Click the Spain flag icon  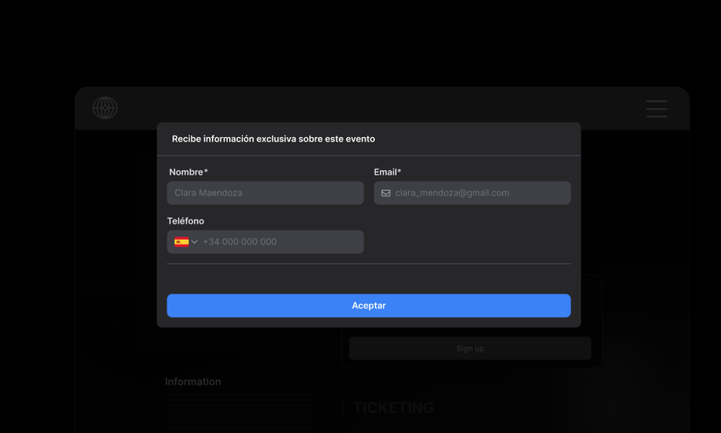[182, 242]
